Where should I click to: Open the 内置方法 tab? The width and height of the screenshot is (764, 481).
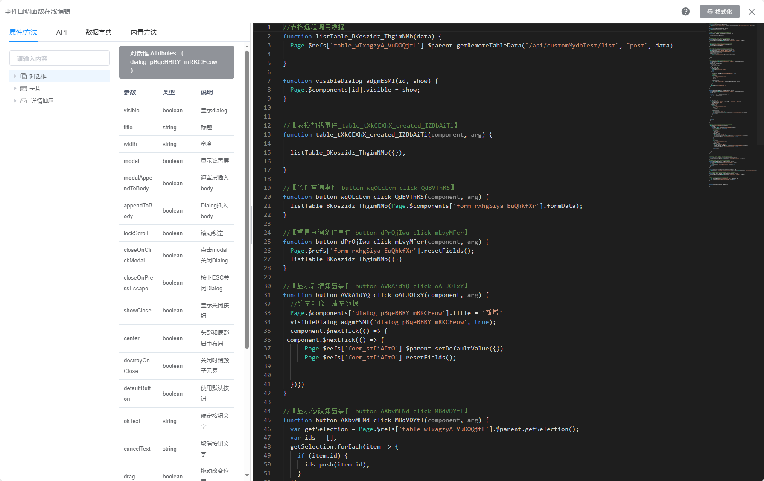144,32
